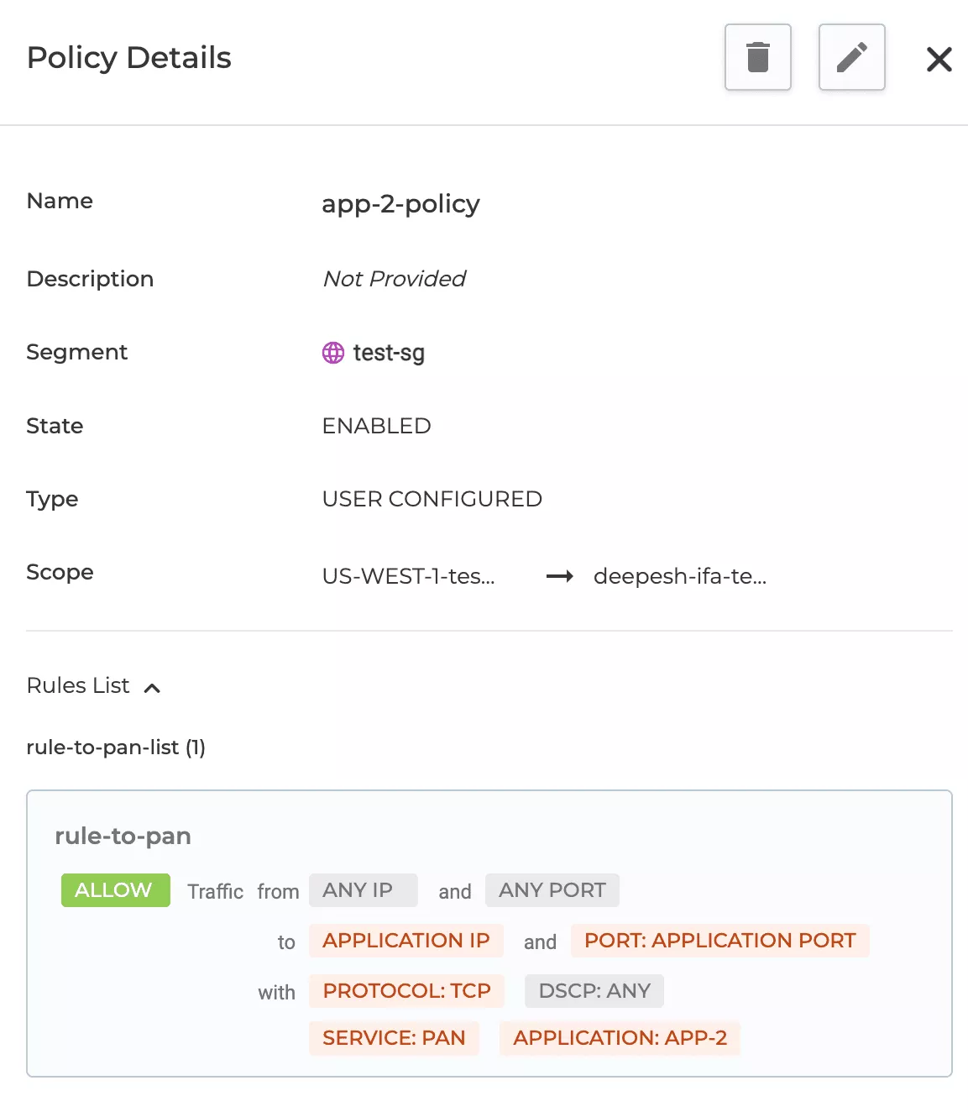Click the scope arrow icon
The height and width of the screenshot is (1112, 968).
click(x=559, y=576)
